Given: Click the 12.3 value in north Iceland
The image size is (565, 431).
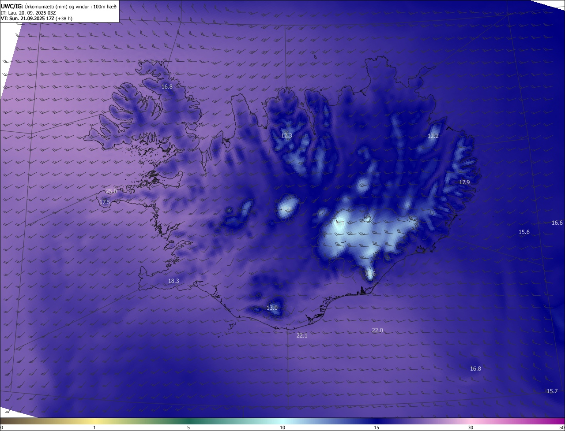Looking at the screenshot, I should [x=286, y=136].
